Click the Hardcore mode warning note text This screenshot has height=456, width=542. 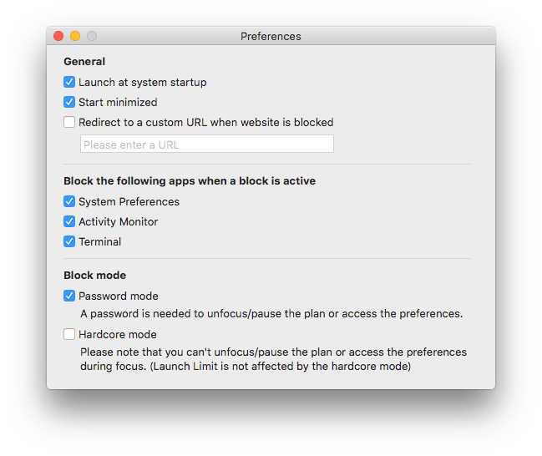coord(273,359)
